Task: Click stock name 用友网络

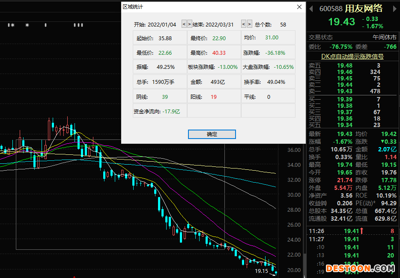Action: (364, 9)
